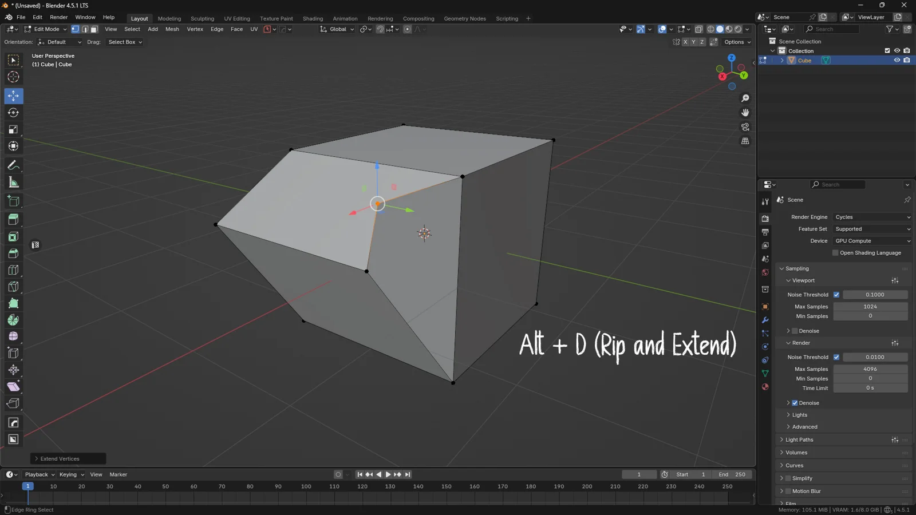Screen dimensions: 916x515
Task: Click the zoom viewport icon
Action: click(x=745, y=98)
